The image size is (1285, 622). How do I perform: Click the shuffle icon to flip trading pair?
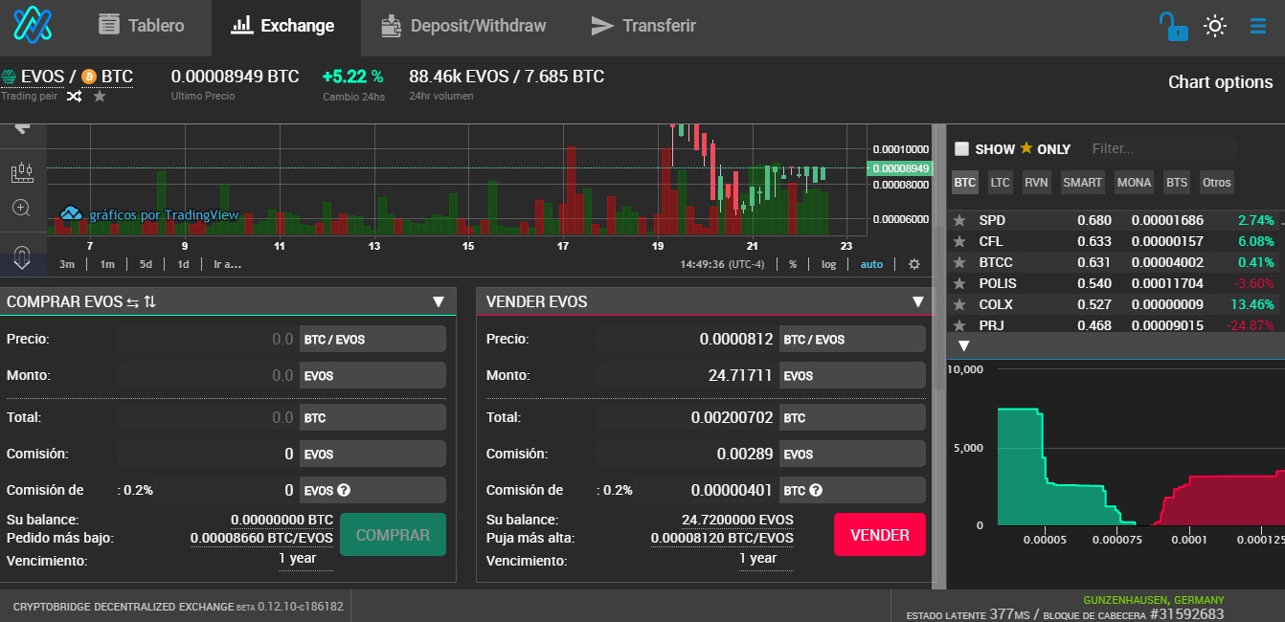pos(75,96)
